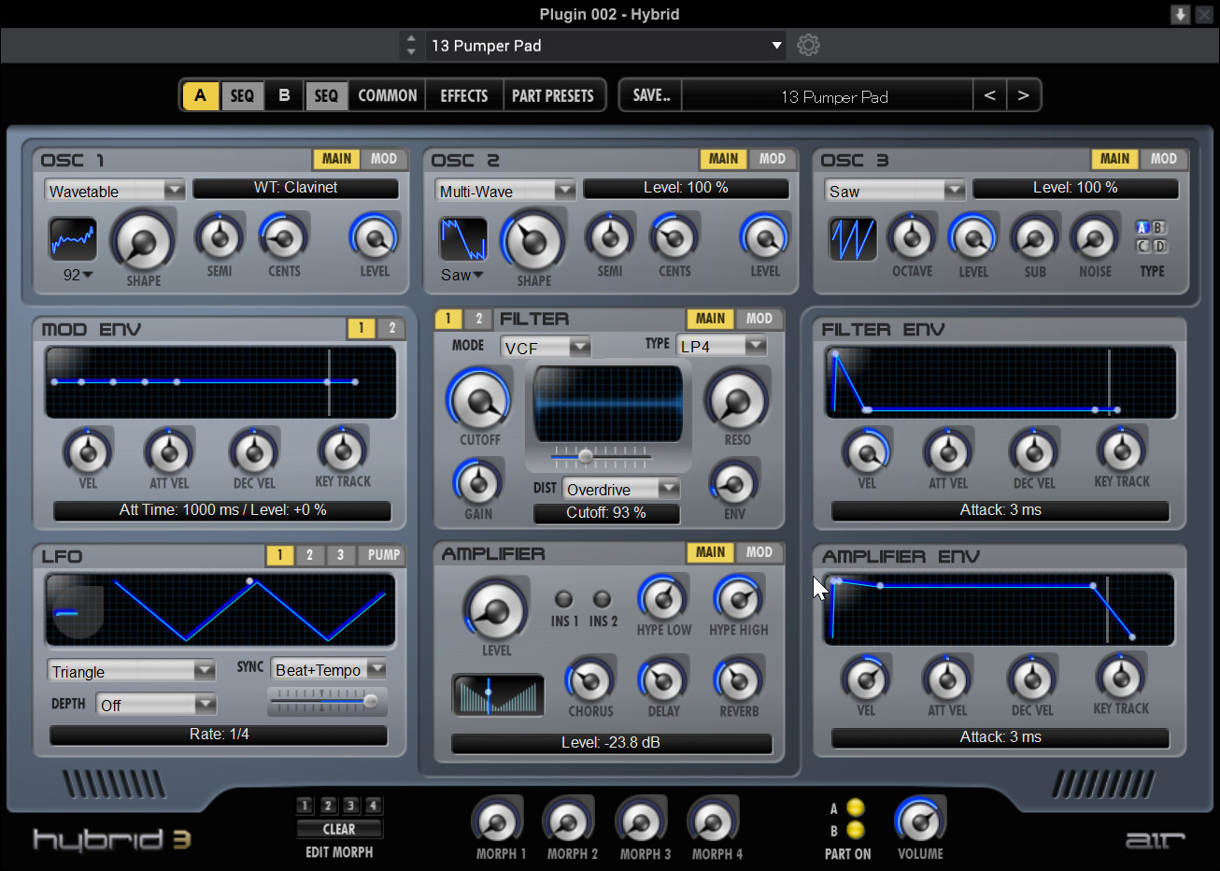Click the Filter Env graph display
Viewport: 1220px width, 871px height.
[x=1000, y=381]
